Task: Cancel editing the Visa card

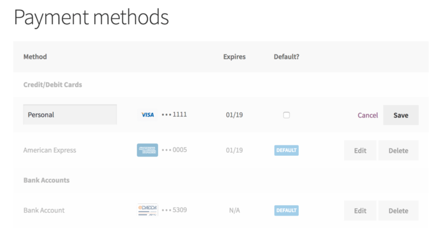Action: point(368,115)
